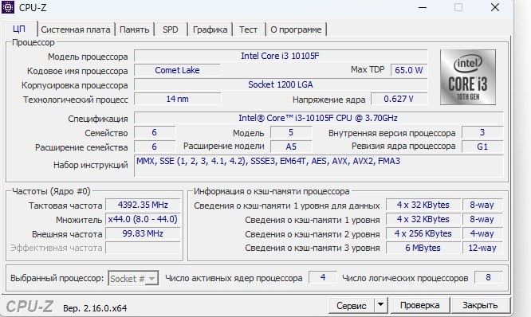Viewport: 531px width, 317px height.
Task: Click the L1 data cache 4 x 32 KBytes value
Action: 423,205
